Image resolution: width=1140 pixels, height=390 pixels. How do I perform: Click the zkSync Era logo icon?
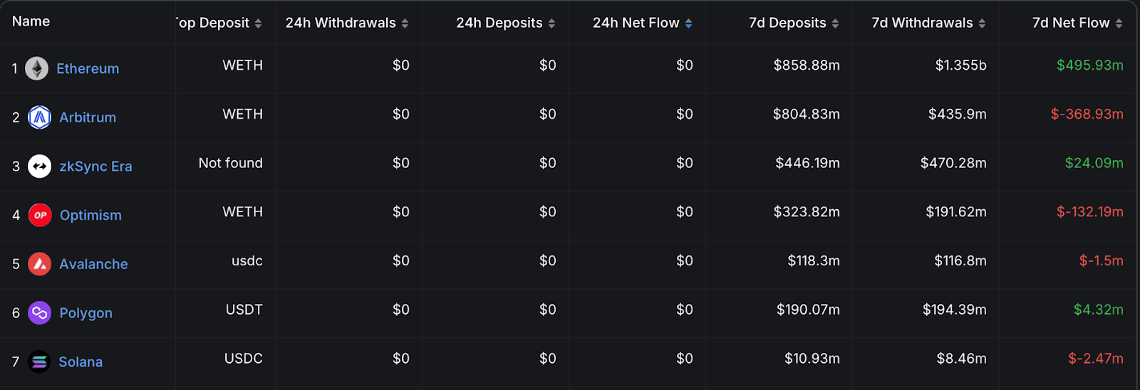(39, 167)
